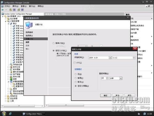
Task: Select the 每周 recurrence radio button
Action: (76, 78)
